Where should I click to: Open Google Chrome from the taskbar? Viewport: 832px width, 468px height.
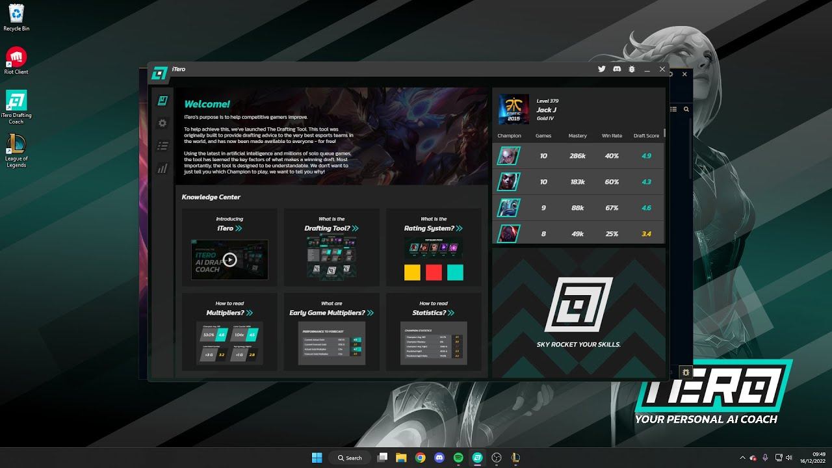tap(420, 458)
